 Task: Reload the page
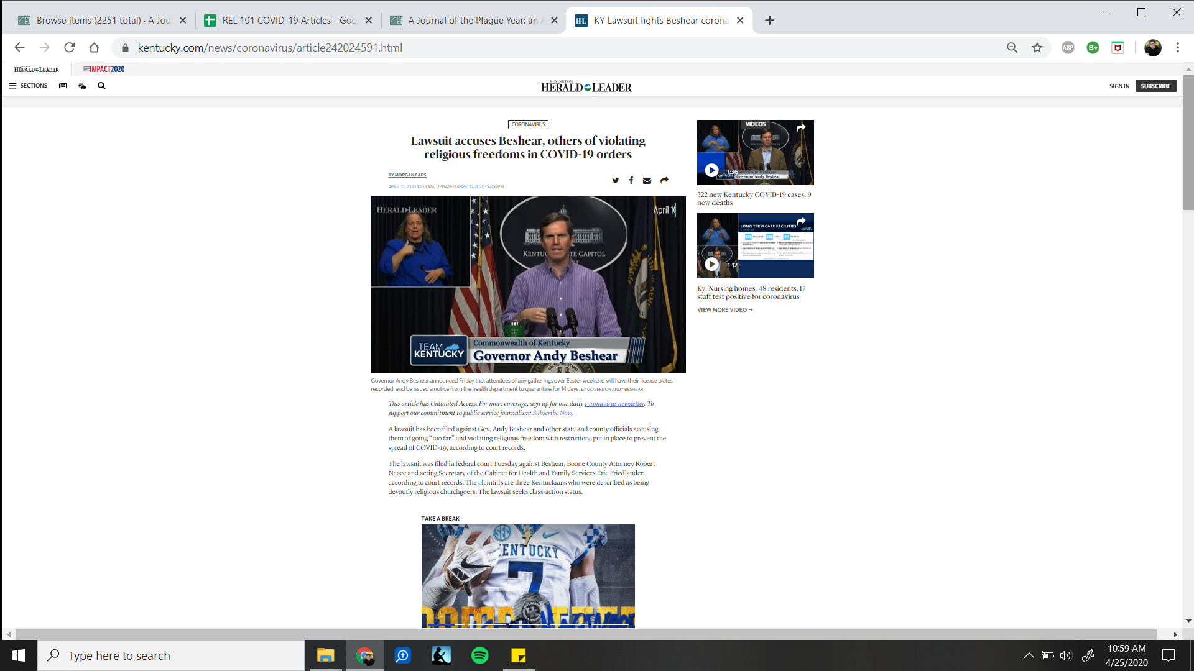pyautogui.click(x=70, y=48)
